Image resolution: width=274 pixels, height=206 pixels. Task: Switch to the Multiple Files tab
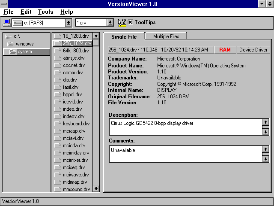click(x=166, y=36)
